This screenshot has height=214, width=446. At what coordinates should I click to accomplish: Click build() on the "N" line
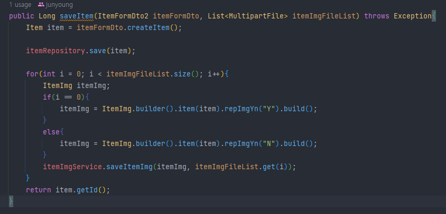pyautogui.click(x=299, y=143)
